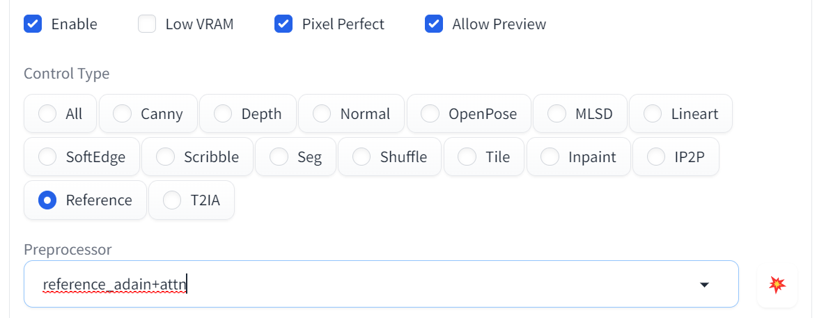Choose Canny control type

[x=123, y=113]
